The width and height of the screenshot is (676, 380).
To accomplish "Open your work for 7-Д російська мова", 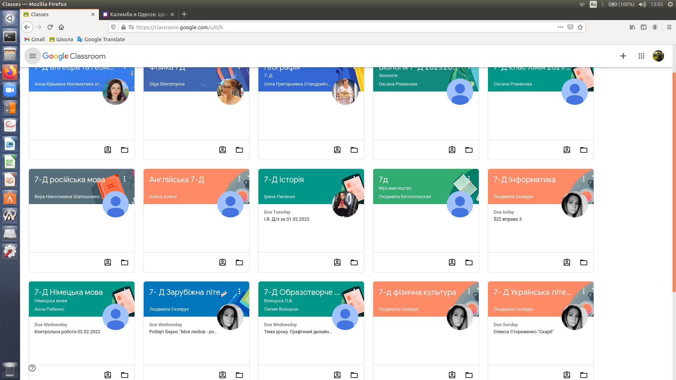I will (108, 262).
